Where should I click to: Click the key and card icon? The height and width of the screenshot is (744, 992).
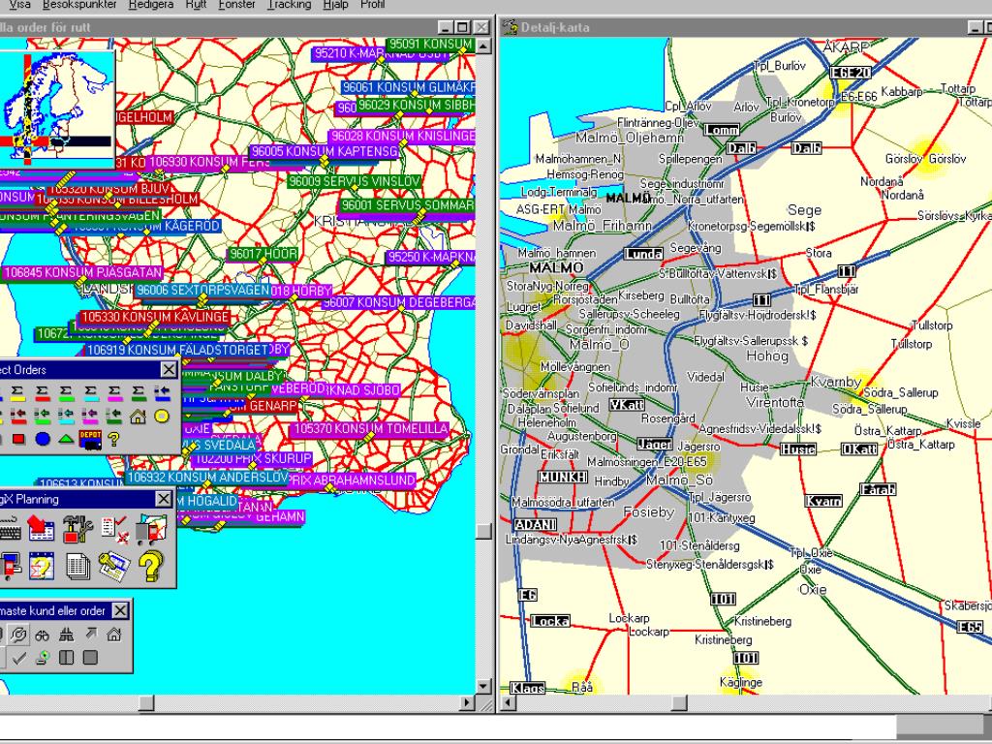pyautogui.click(x=114, y=566)
